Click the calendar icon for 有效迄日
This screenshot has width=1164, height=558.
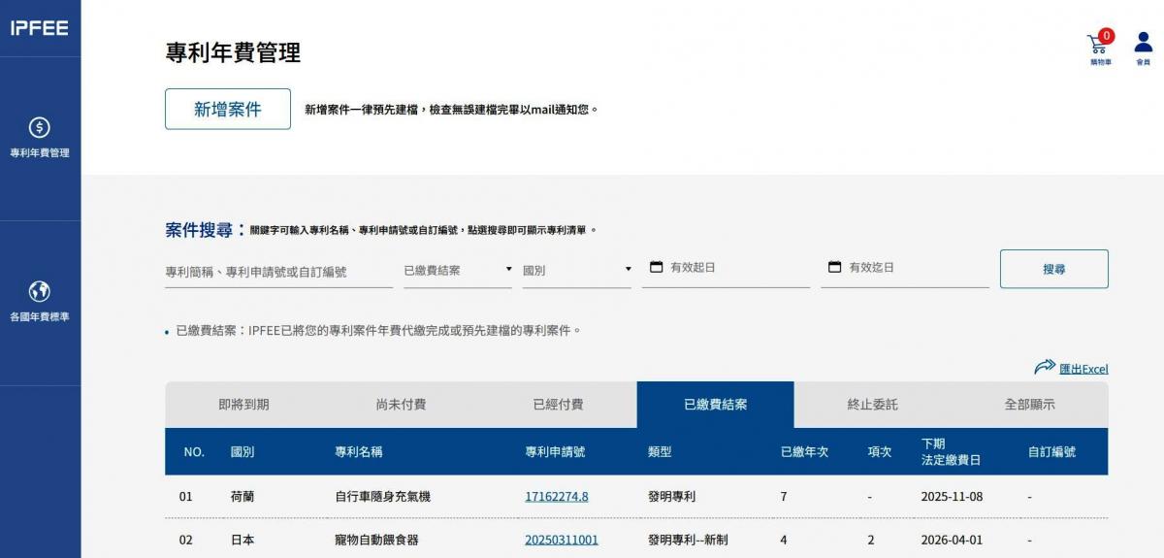[x=834, y=267]
